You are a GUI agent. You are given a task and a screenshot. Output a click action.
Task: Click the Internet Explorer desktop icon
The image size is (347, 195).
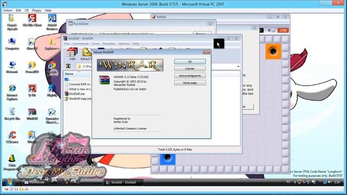[x=12, y=92]
